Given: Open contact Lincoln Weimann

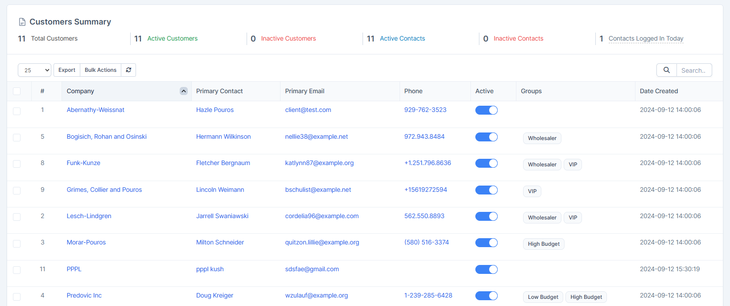Looking at the screenshot, I should tap(220, 190).
